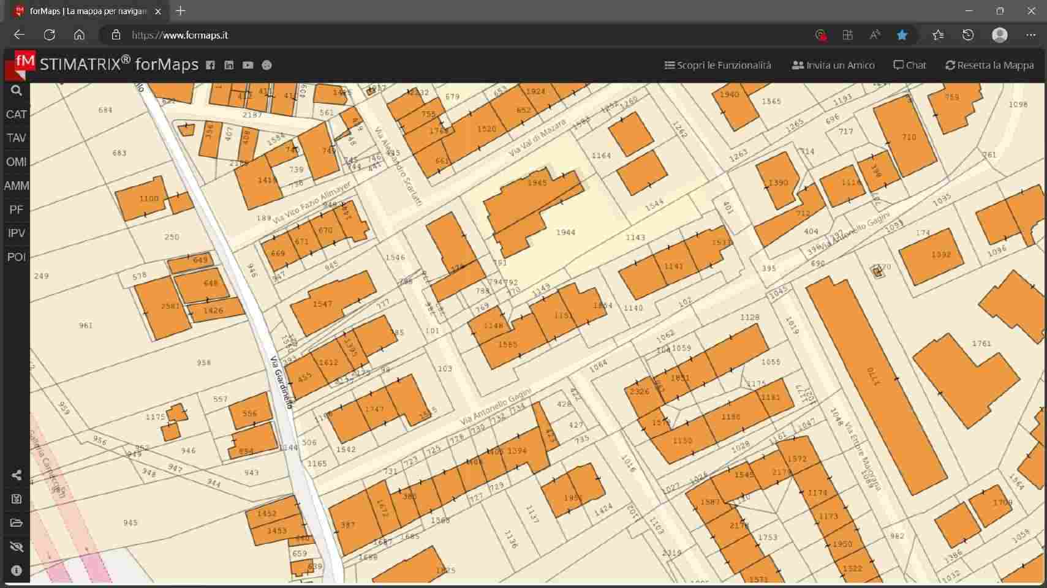
Task: Open the TAV panel in sidebar
Action: [17, 138]
